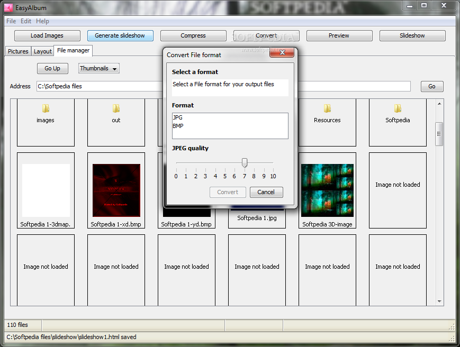This screenshot has height=347, width=460.
Task: Select BMP in the Format list
Action: pos(230,126)
